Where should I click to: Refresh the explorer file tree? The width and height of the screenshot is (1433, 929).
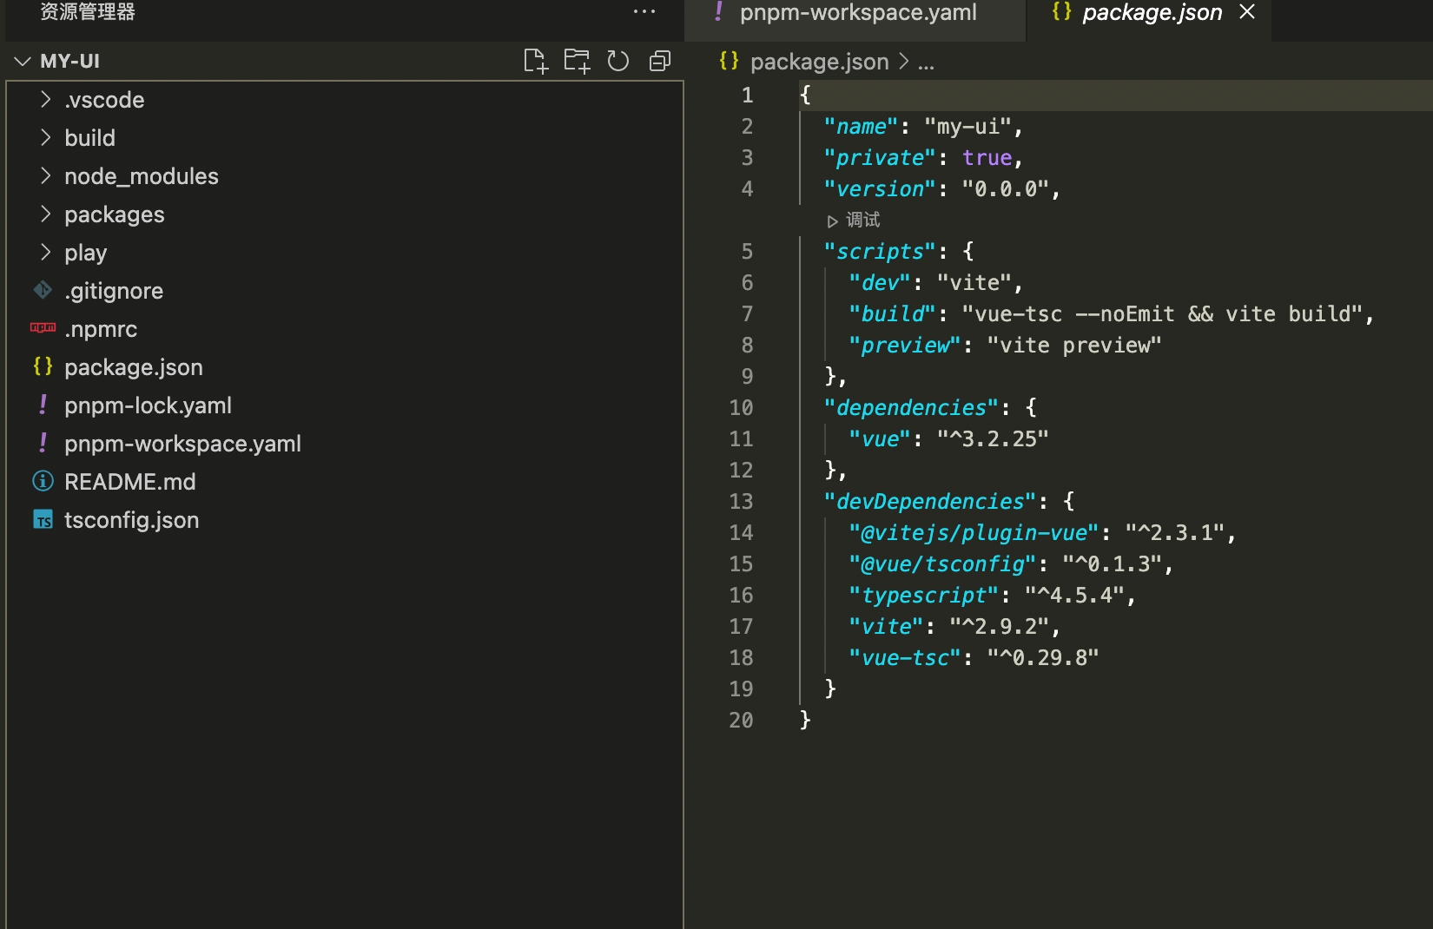(618, 61)
